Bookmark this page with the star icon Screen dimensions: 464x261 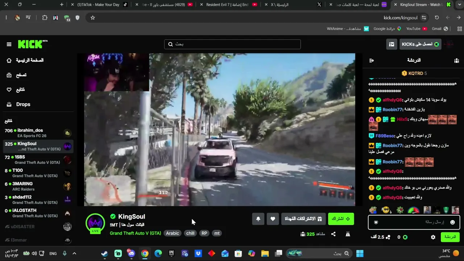[x=93, y=18]
